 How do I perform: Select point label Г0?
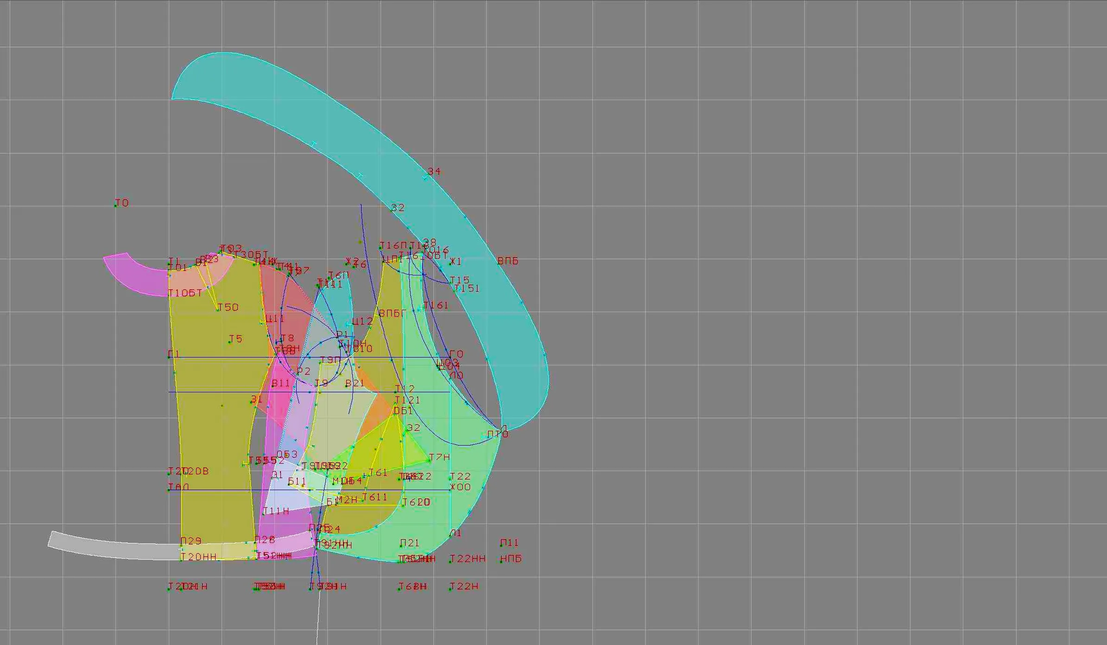click(x=457, y=354)
